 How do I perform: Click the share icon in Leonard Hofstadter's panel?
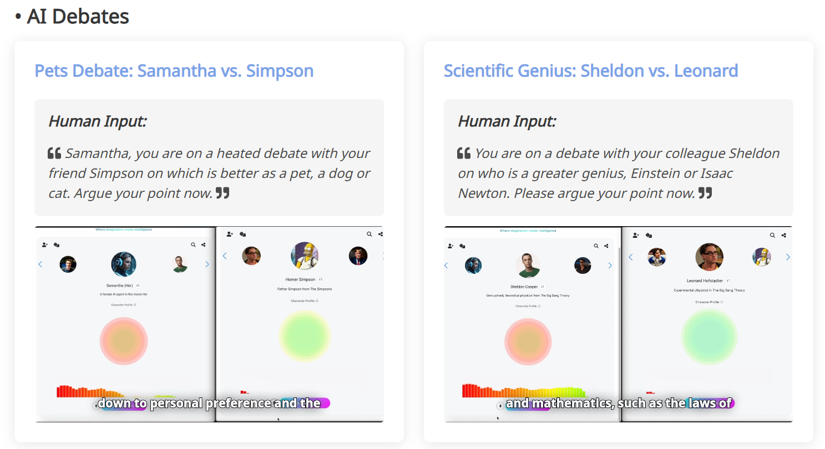point(783,235)
